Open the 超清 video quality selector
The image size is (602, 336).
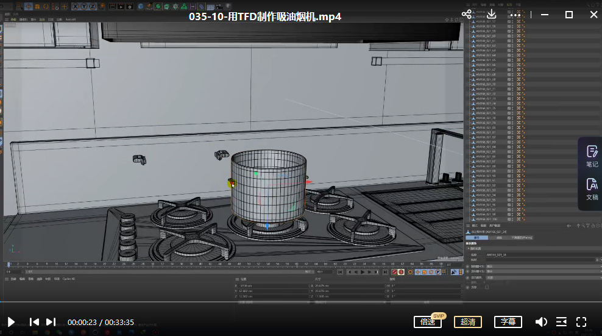[x=467, y=321]
